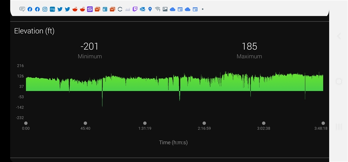
Task: Open the recent apps navigation button
Action: coord(339,127)
